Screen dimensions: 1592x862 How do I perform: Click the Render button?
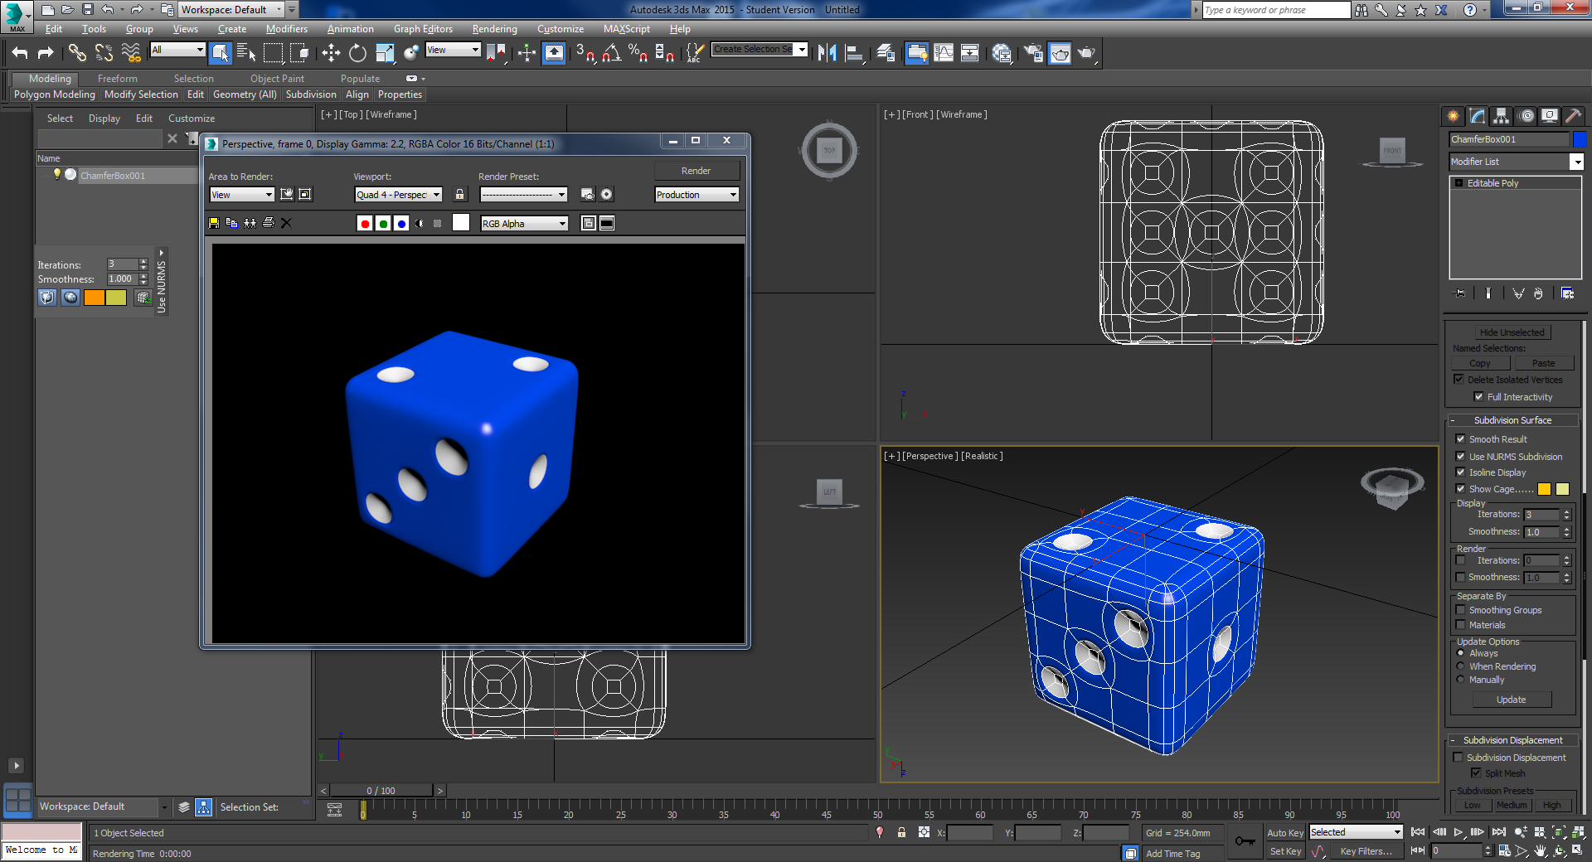click(696, 171)
